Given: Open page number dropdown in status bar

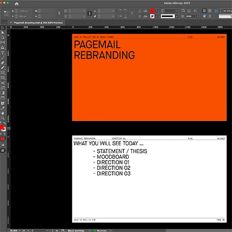Looking at the screenshot, I should coord(48,231).
